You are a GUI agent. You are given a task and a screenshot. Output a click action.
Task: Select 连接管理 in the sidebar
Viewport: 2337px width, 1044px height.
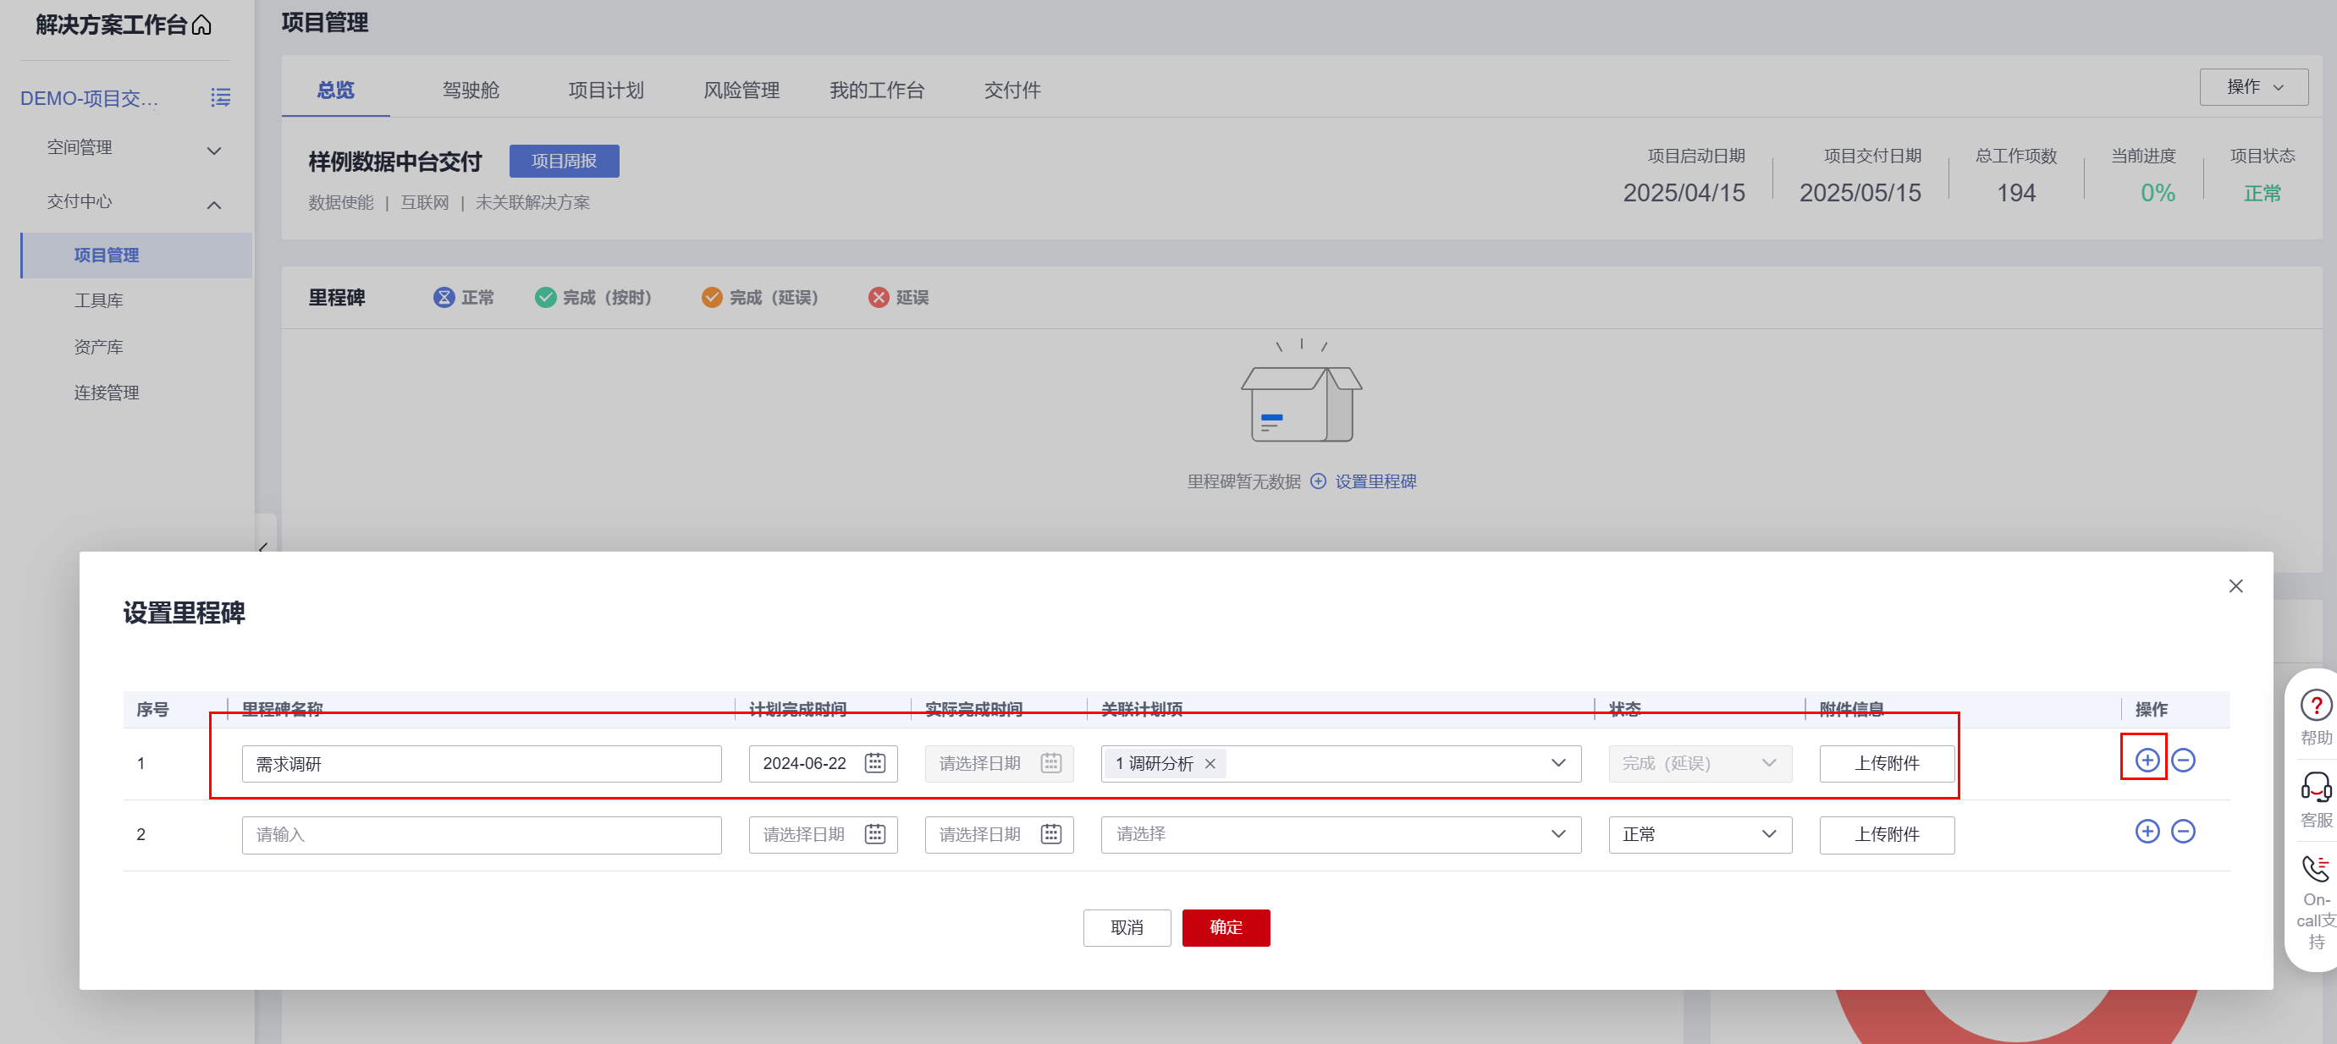106,393
